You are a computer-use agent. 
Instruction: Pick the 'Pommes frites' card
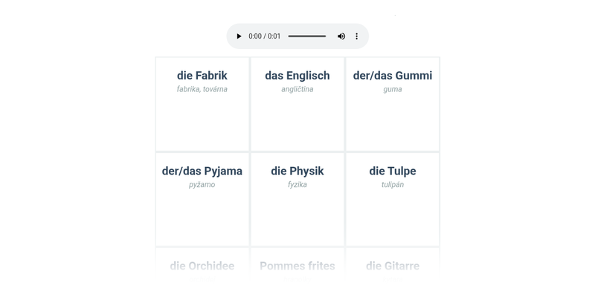pyautogui.click(x=297, y=266)
